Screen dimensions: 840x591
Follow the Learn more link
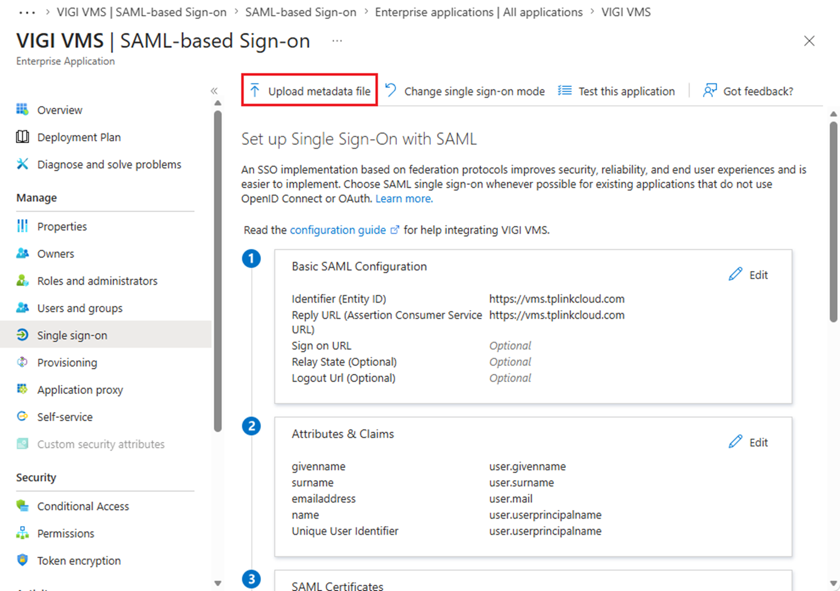tap(404, 199)
